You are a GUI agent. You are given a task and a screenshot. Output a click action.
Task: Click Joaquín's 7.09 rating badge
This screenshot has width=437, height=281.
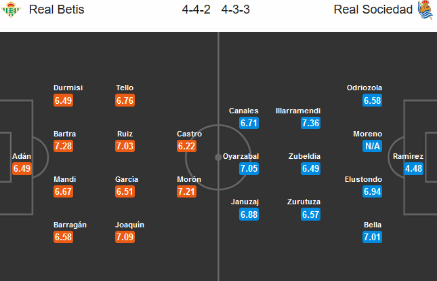pos(125,238)
